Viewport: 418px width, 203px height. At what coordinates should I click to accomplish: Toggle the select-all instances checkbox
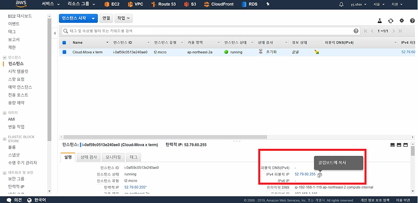tap(64, 42)
